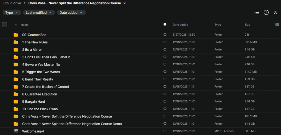The height and width of the screenshot is (135, 281).
Task: Go to Cloud drive breadcrumb
Action: (x=12, y=3)
